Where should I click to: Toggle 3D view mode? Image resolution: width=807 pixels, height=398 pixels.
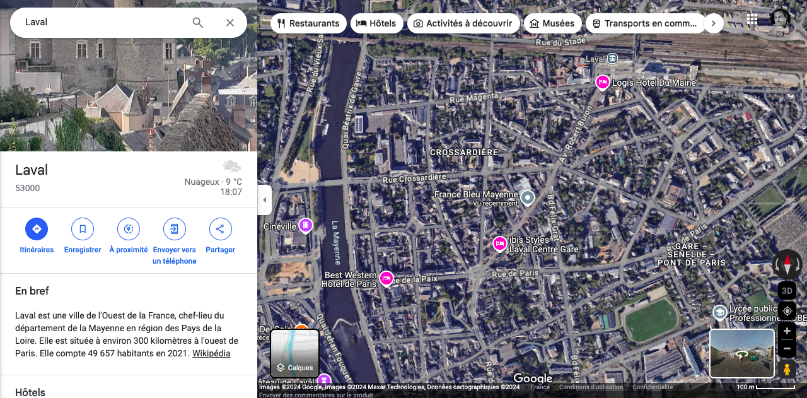pyautogui.click(x=787, y=291)
